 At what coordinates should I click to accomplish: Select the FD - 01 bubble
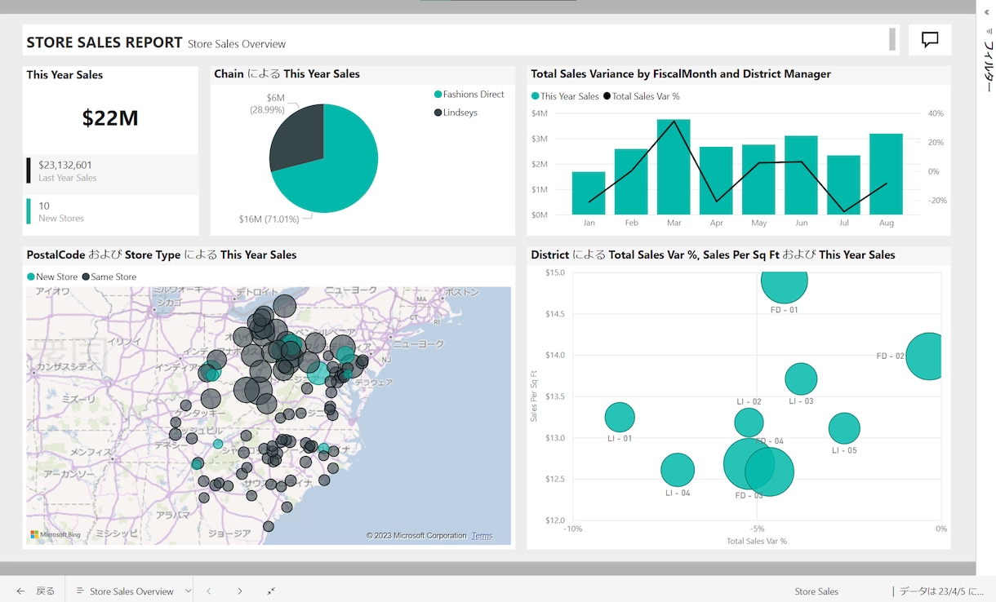point(785,286)
